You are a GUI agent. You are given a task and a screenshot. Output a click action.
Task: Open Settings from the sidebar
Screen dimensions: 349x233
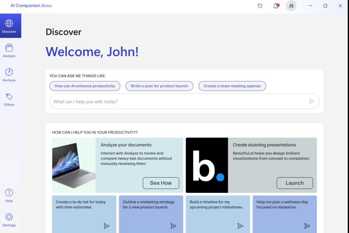click(9, 220)
